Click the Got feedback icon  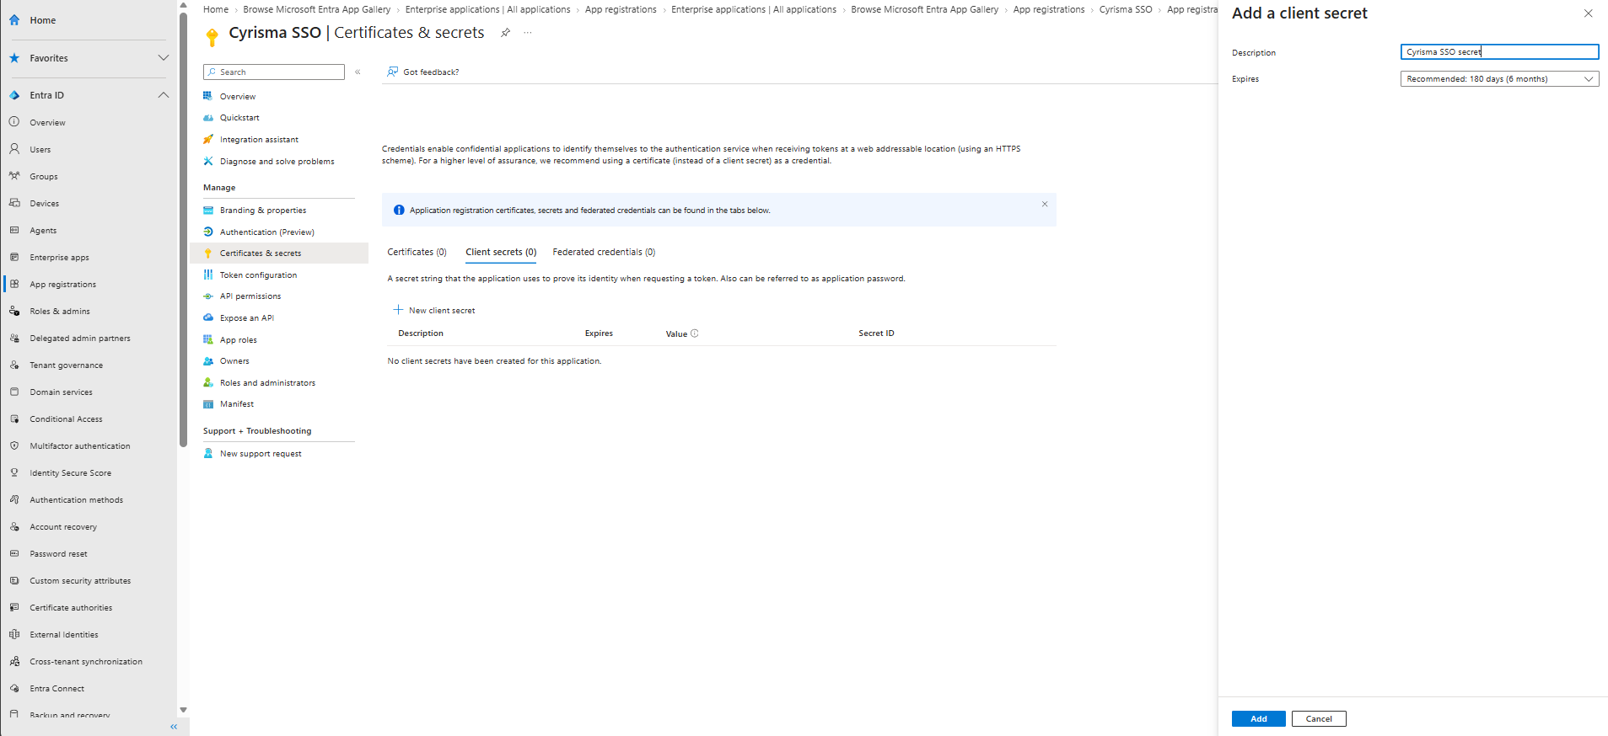[392, 72]
